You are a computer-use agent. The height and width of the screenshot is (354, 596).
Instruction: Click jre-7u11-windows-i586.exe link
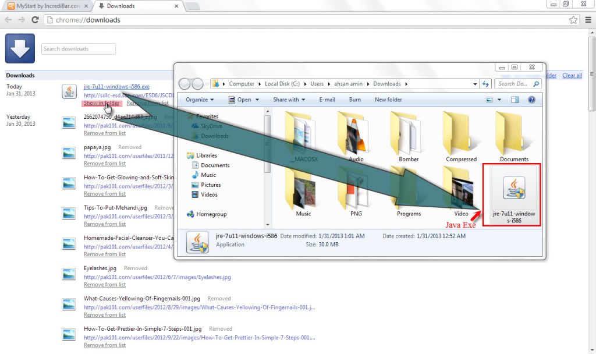click(x=116, y=87)
